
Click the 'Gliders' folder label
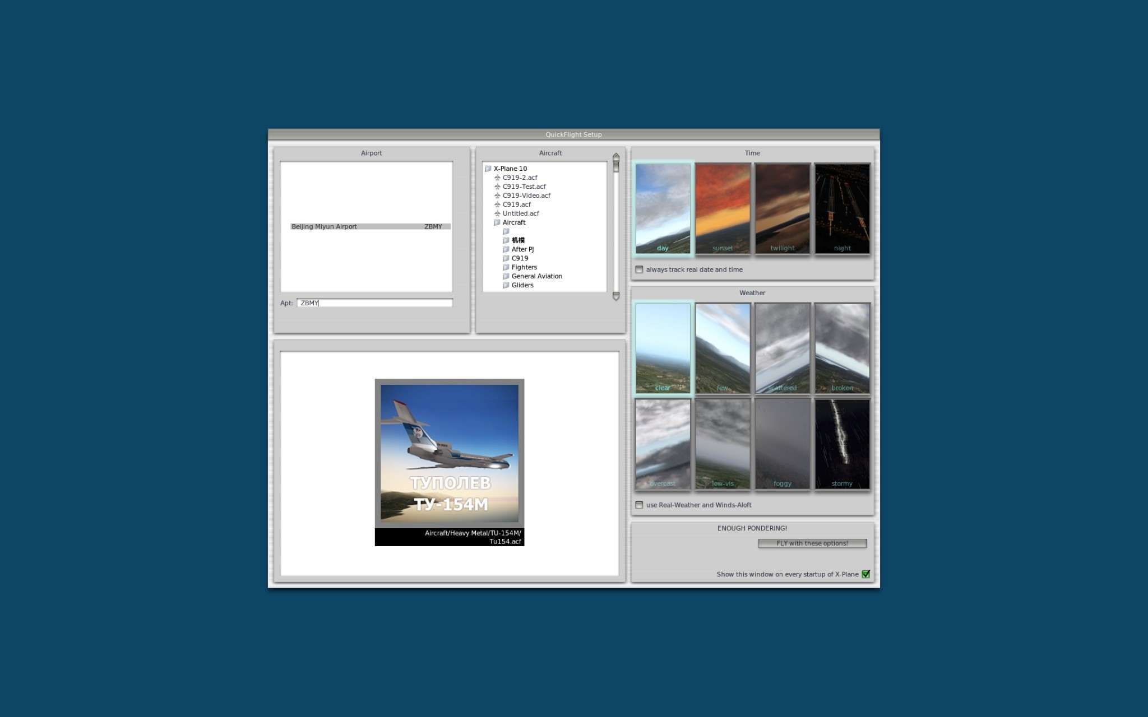click(522, 285)
